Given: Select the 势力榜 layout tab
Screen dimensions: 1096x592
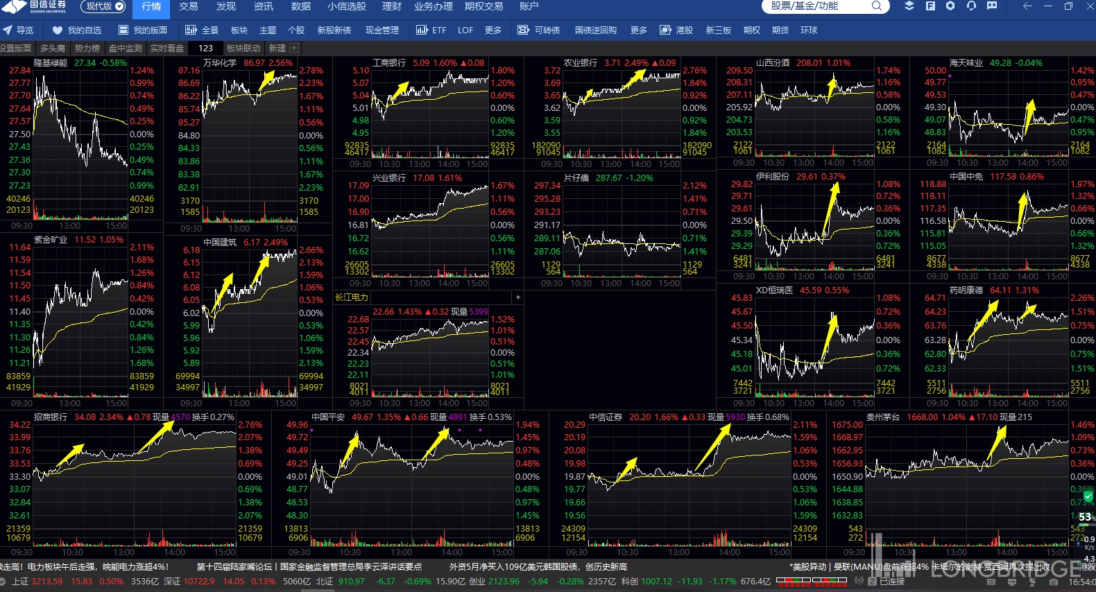Looking at the screenshot, I should (87, 49).
